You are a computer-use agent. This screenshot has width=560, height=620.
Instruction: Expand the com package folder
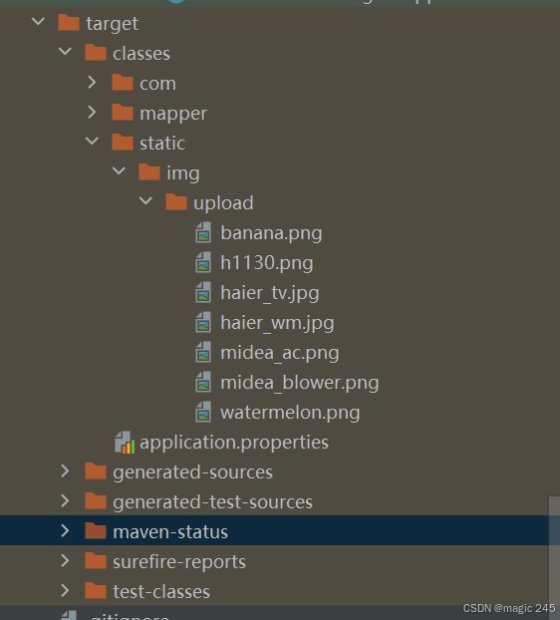(92, 83)
